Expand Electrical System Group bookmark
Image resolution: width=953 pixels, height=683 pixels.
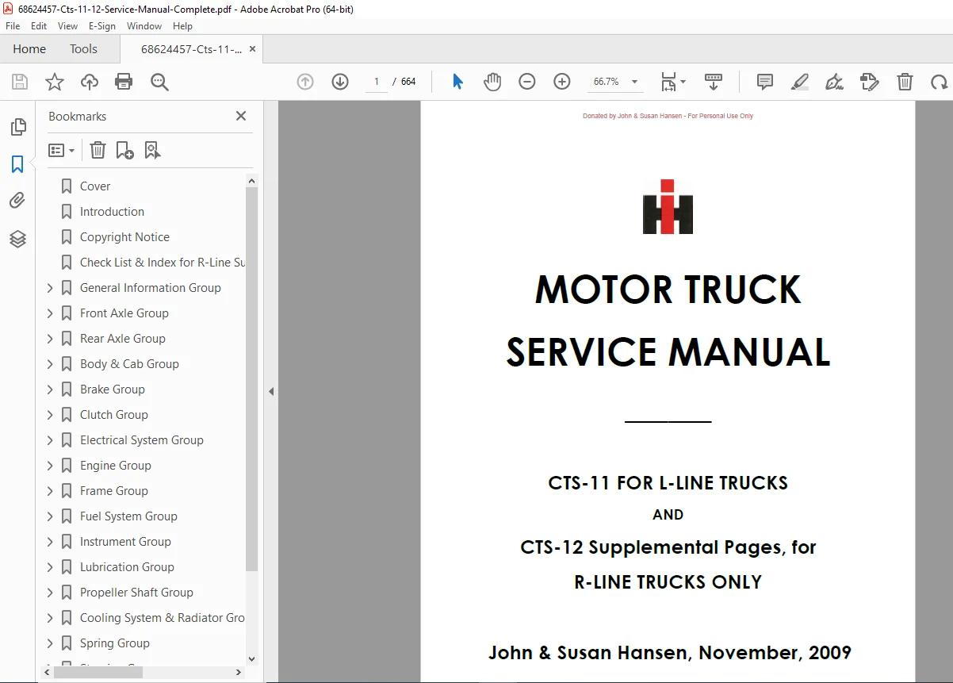pos(50,440)
